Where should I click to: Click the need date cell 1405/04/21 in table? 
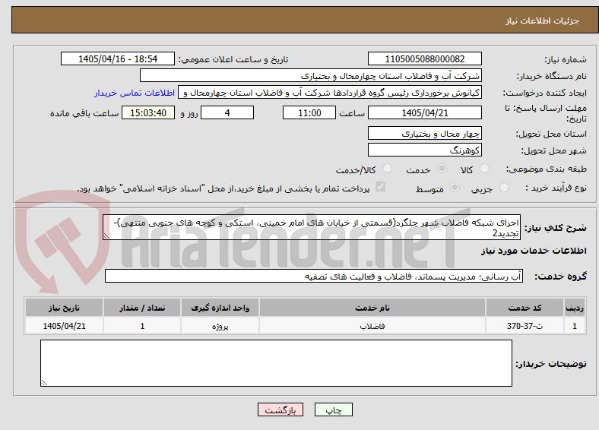[x=64, y=326]
